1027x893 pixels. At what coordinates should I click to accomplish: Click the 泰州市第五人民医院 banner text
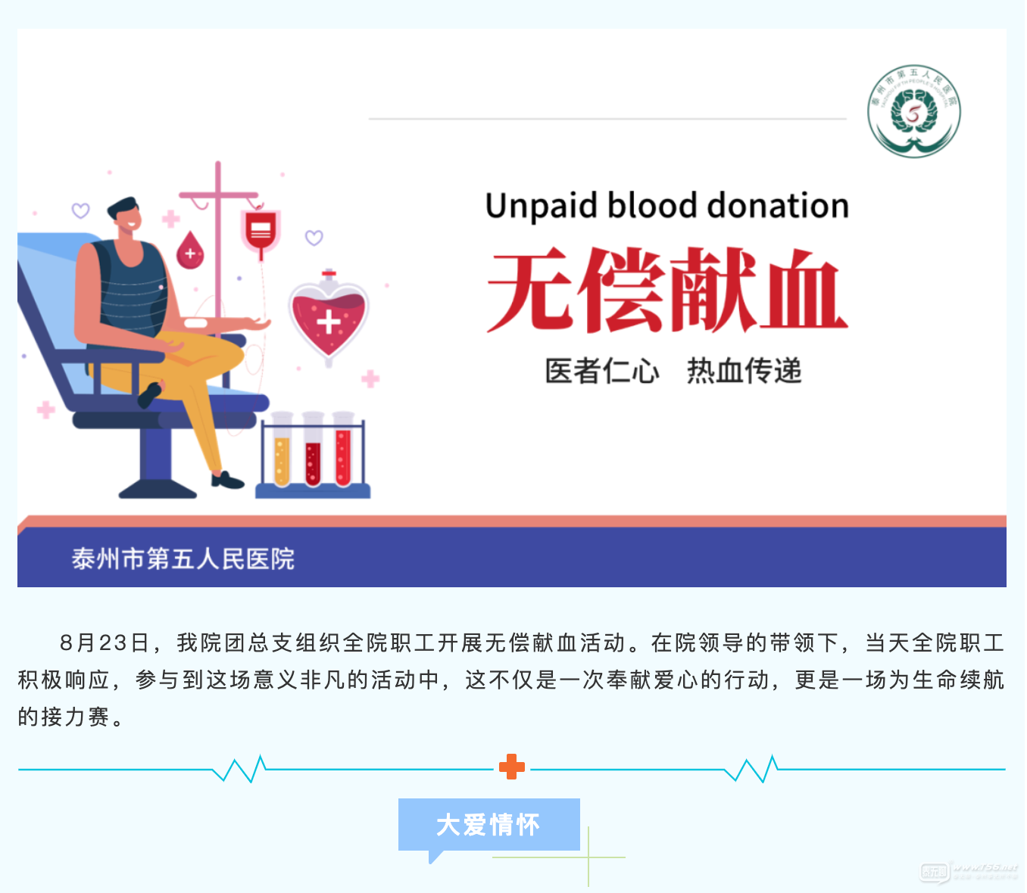click(183, 559)
